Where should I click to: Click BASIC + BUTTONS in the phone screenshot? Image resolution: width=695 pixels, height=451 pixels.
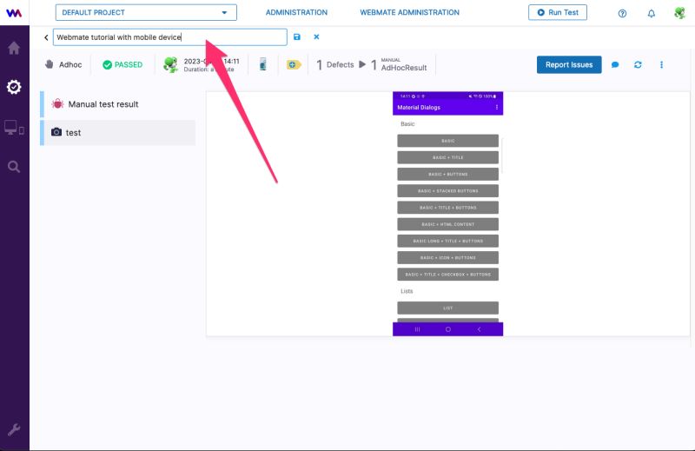pyautogui.click(x=447, y=175)
